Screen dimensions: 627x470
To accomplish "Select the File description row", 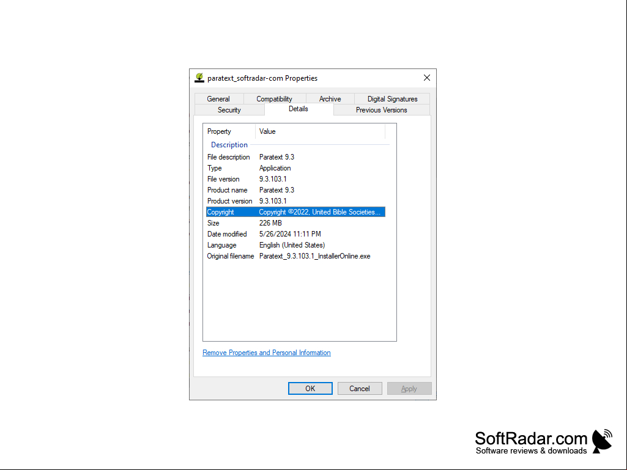I will coord(295,157).
